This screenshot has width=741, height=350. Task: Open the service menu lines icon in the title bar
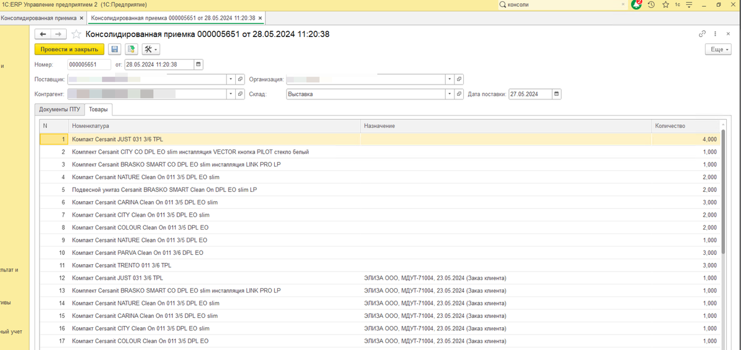click(x=689, y=4)
